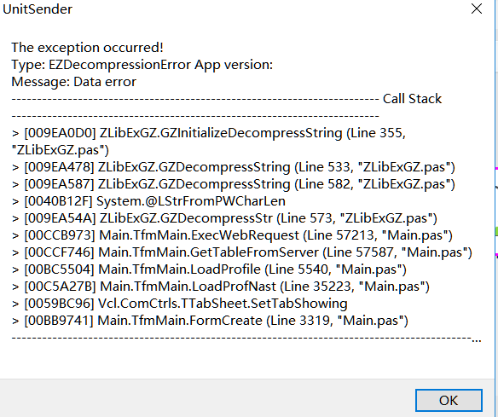Click the TfmMain.LoadProfile Line 5540 entry
The height and width of the screenshot is (417, 498).
209,269
